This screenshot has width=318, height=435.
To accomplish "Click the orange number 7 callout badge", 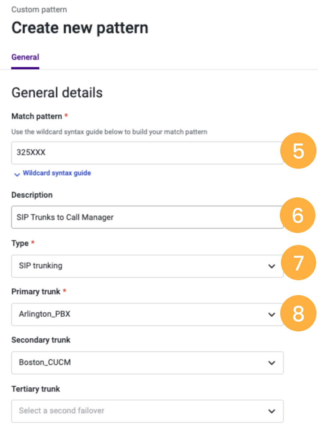I will coord(298,263).
